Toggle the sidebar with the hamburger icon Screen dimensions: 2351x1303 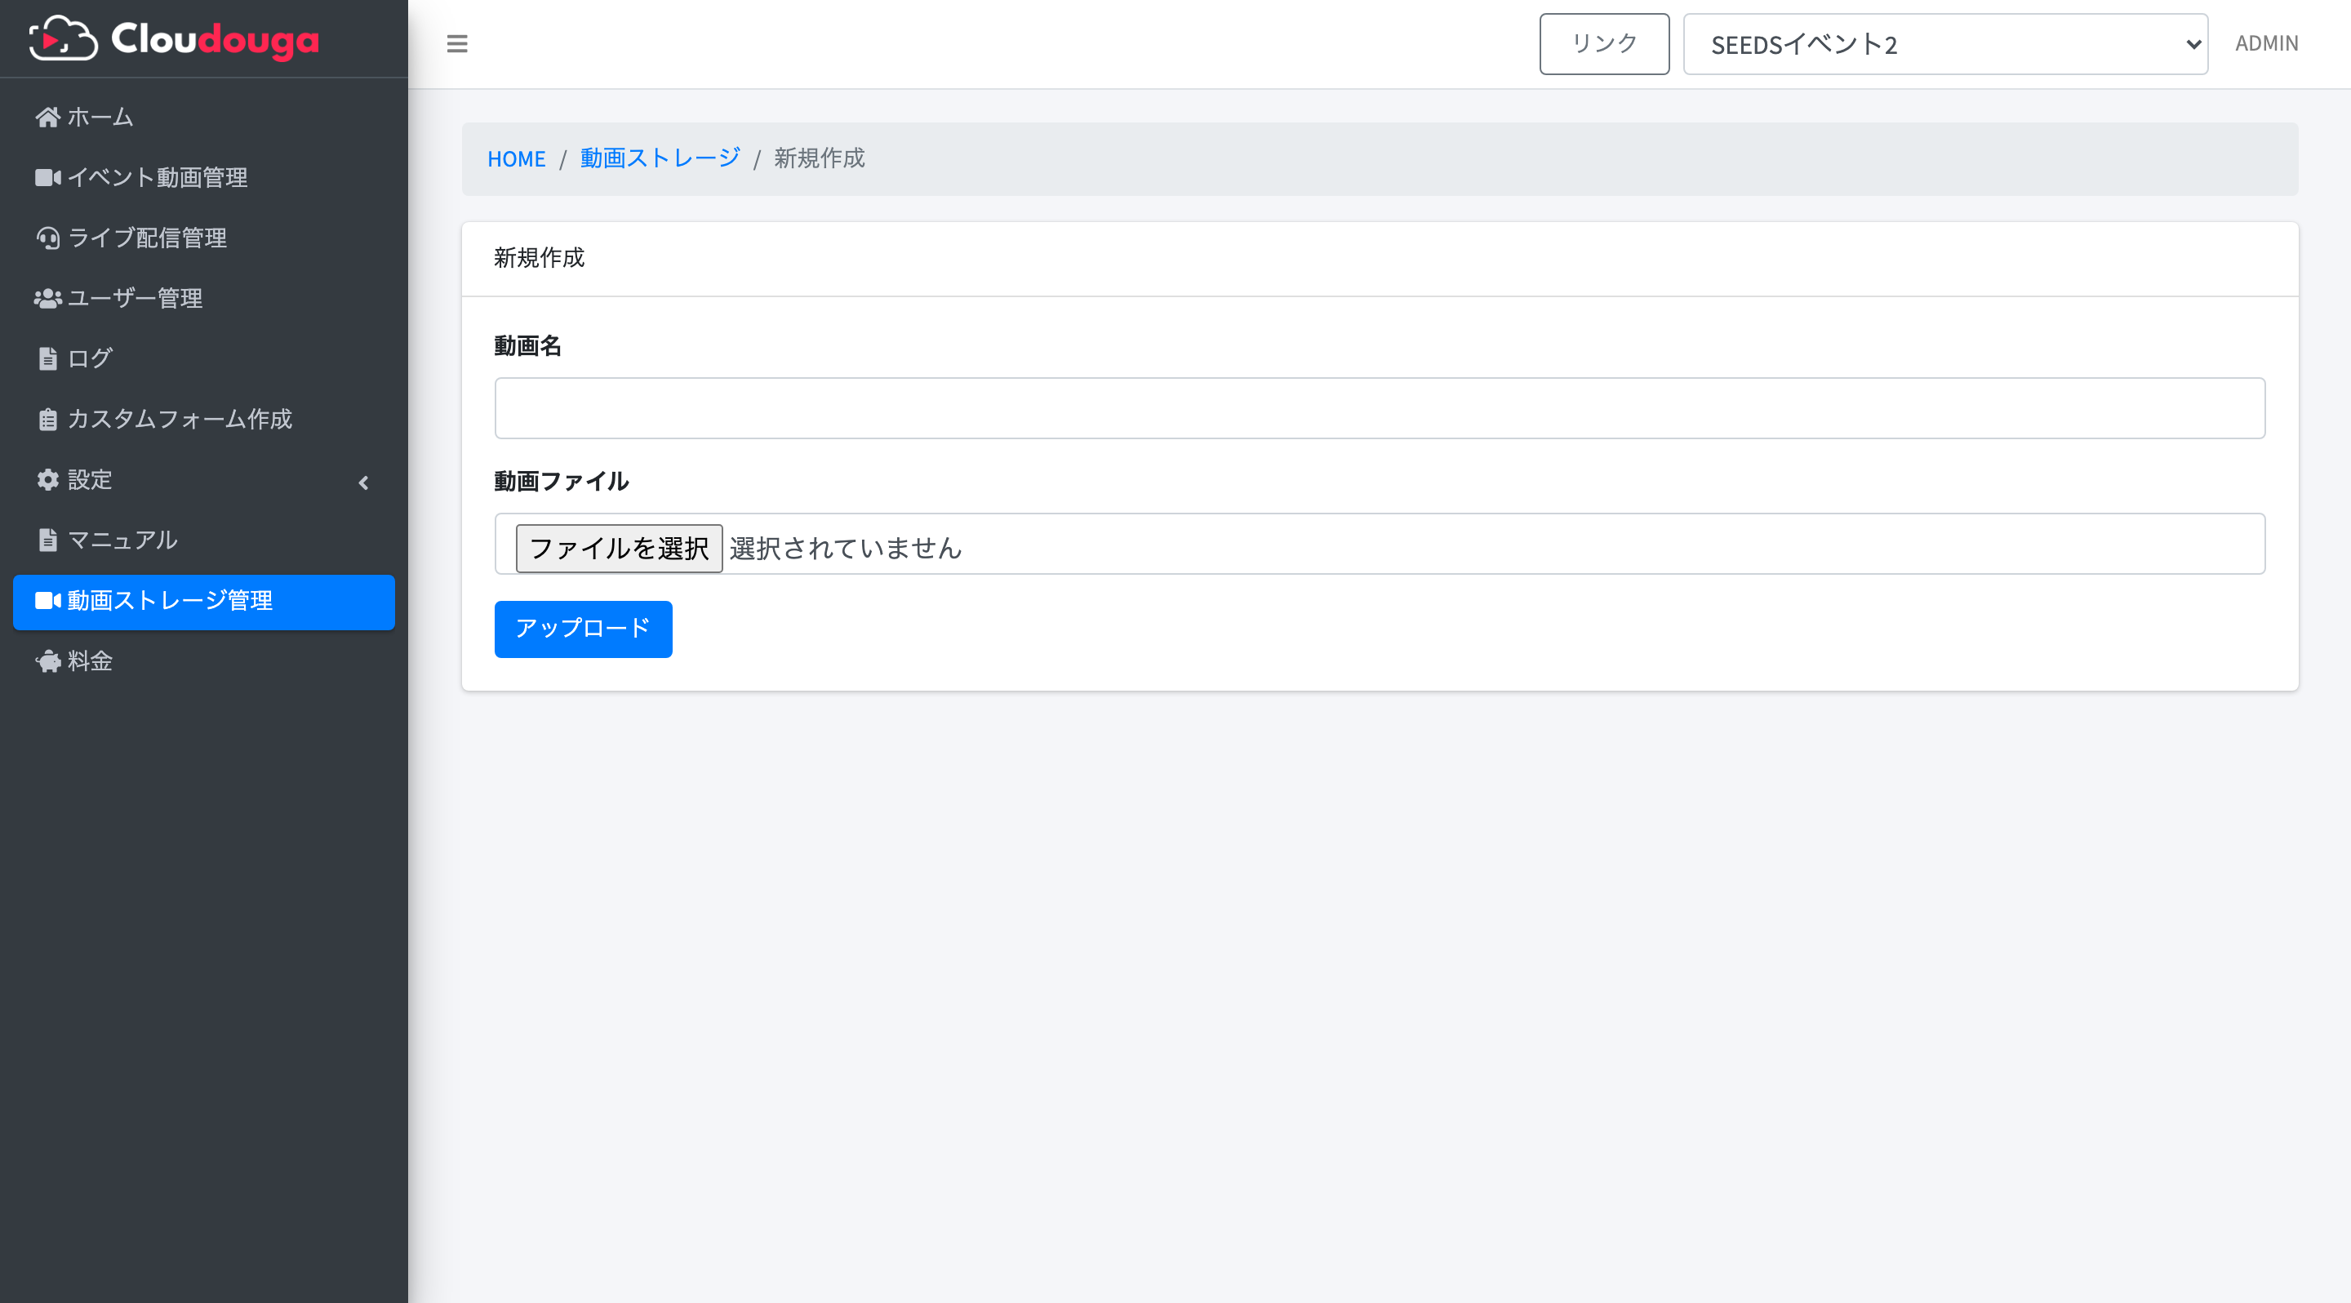[x=457, y=44]
